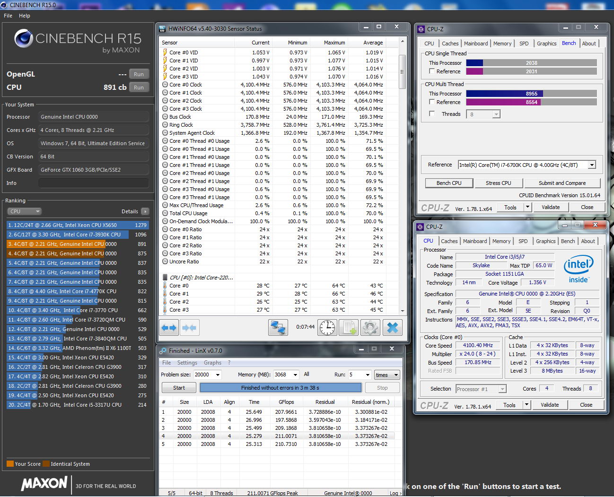The image size is (614, 497).
Task: Switch to Mainboard tab in CPU-Z Bench window
Action: pos(476,44)
